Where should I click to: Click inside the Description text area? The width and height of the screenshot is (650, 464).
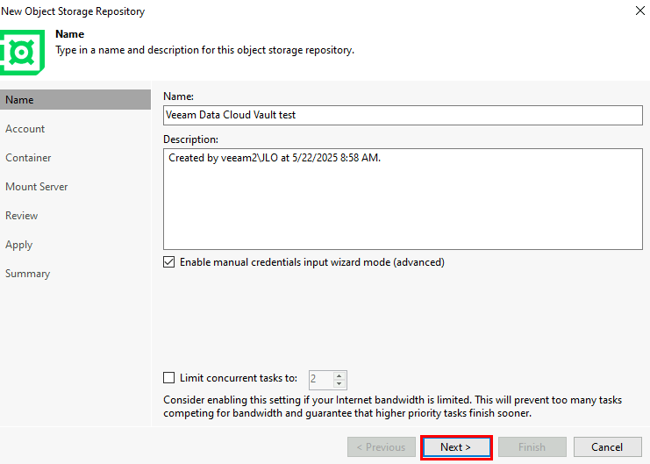pos(403,199)
